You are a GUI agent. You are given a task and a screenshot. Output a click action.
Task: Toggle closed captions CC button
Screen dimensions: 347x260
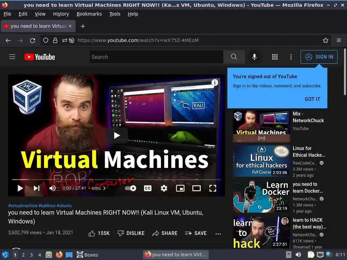[148, 188]
